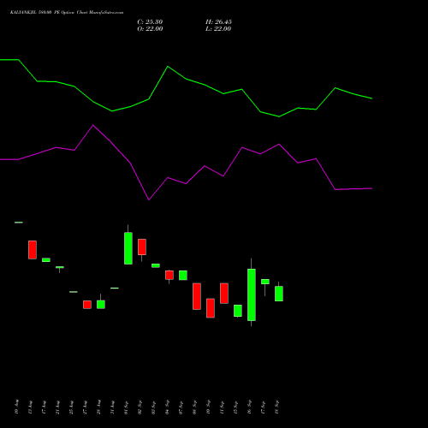Click the tall green candle above 01 Sep
This screenshot has height=428, width=428.
128,248
